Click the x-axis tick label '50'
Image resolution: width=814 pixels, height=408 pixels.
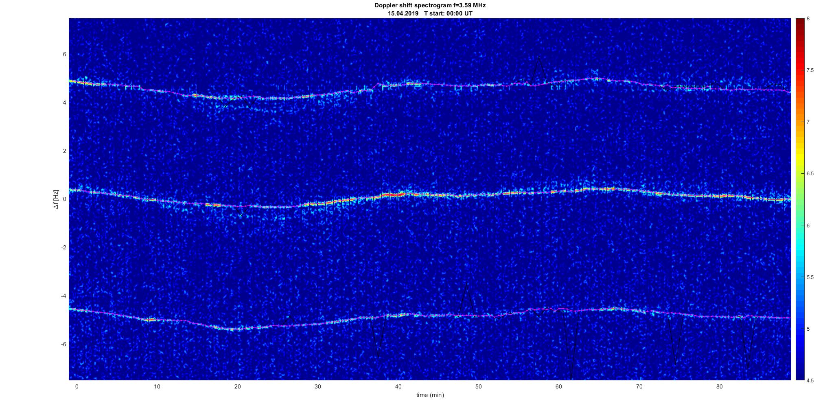click(478, 386)
